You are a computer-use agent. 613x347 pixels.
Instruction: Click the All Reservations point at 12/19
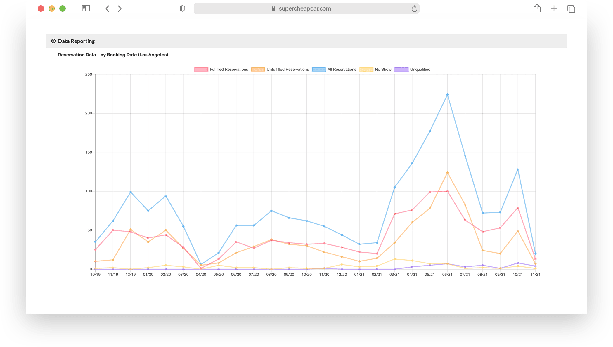click(131, 192)
